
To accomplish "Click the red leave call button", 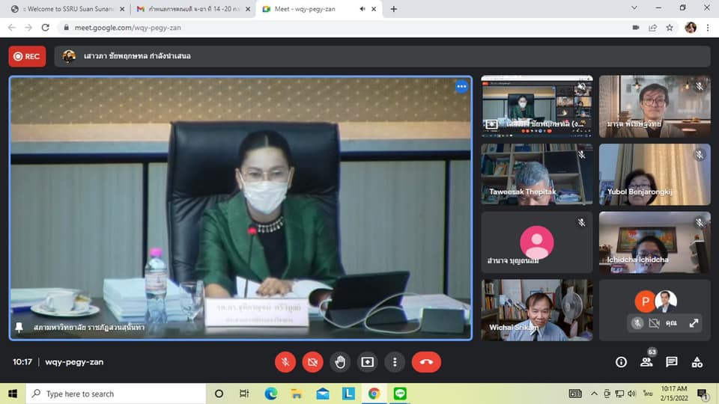I will point(426,362).
